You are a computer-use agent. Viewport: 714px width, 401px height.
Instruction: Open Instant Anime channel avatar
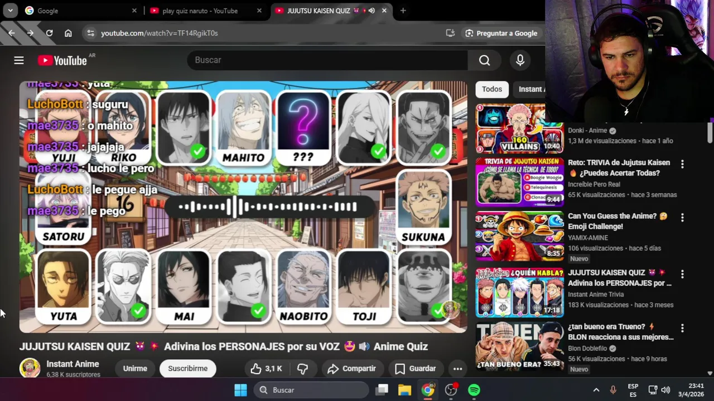tap(30, 368)
